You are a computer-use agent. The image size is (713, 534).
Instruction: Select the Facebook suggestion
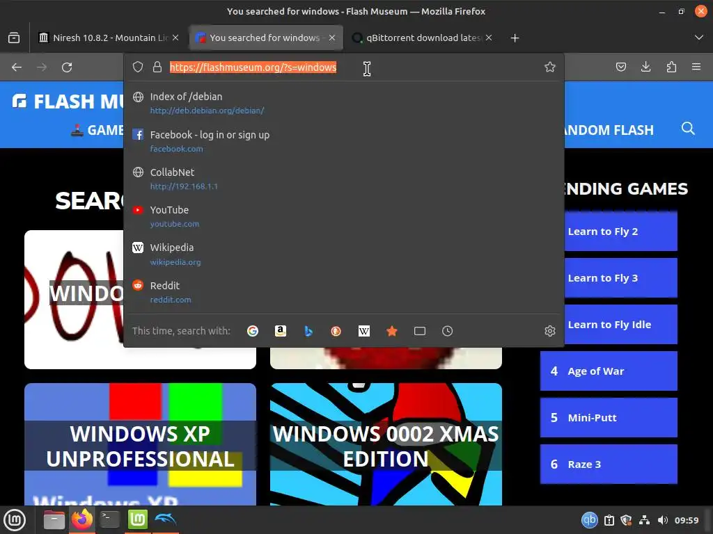pyautogui.click(x=344, y=141)
